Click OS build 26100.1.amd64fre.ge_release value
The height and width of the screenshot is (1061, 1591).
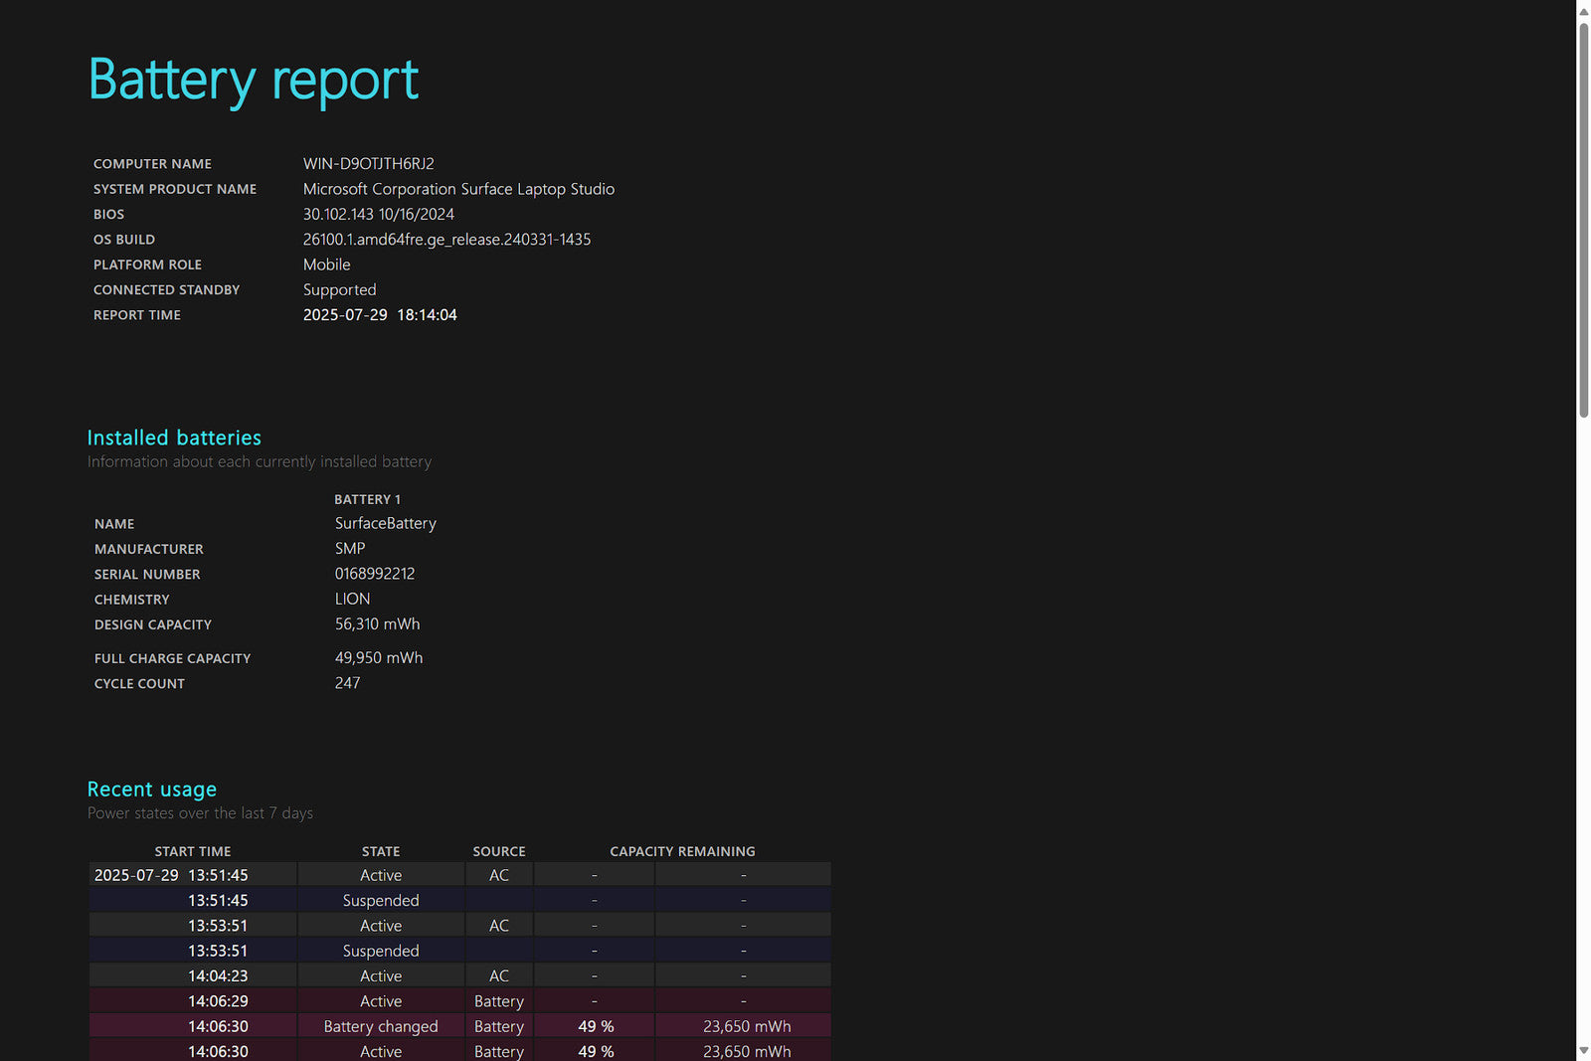coord(446,240)
